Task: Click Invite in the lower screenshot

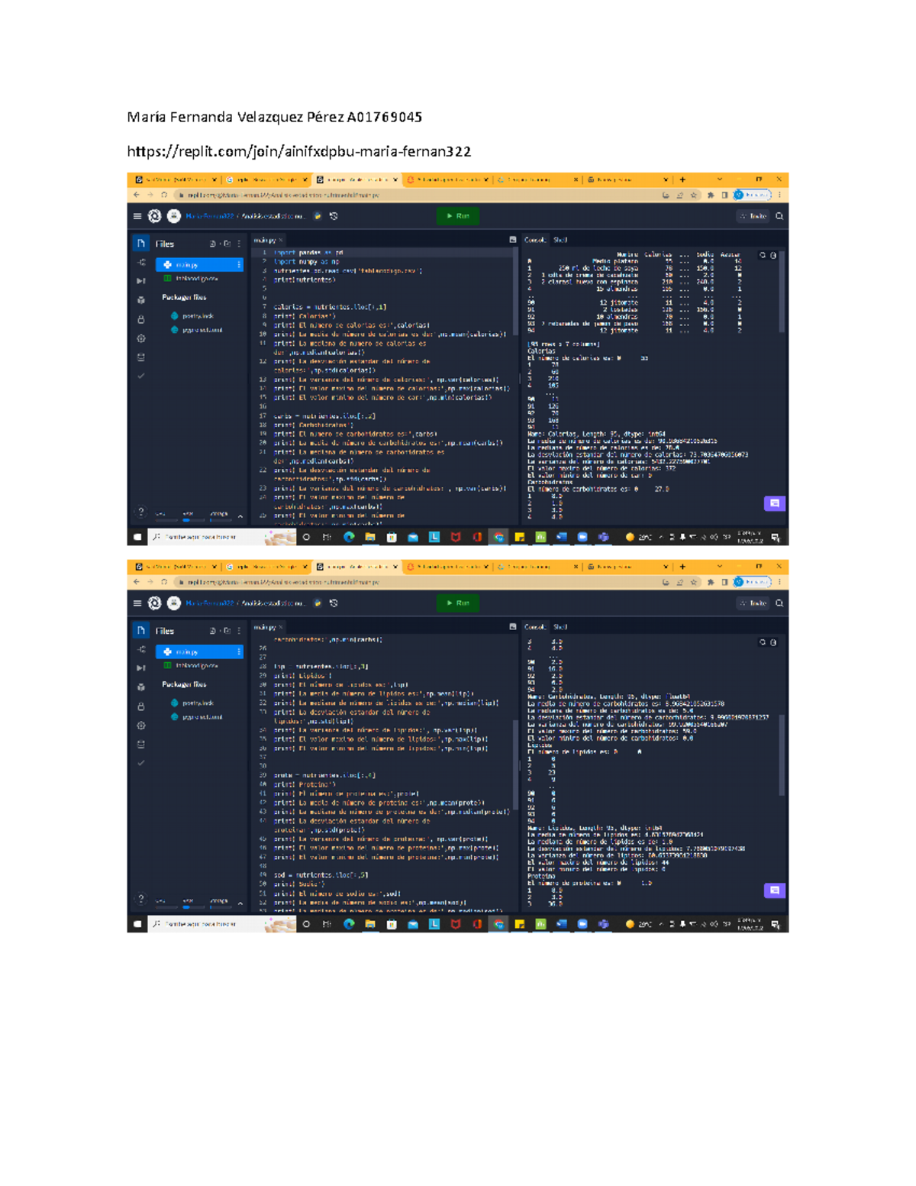Action: click(753, 603)
